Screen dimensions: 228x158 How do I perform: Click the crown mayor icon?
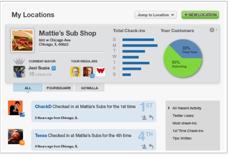point(18,61)
